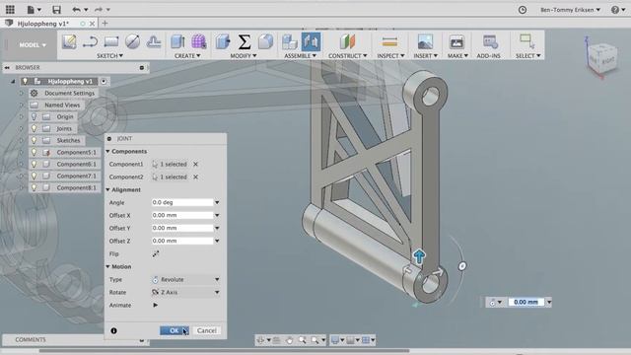
Task: Toggle visibility of Sketches folder
Action: pyautogui.click(x=35, y=140)
